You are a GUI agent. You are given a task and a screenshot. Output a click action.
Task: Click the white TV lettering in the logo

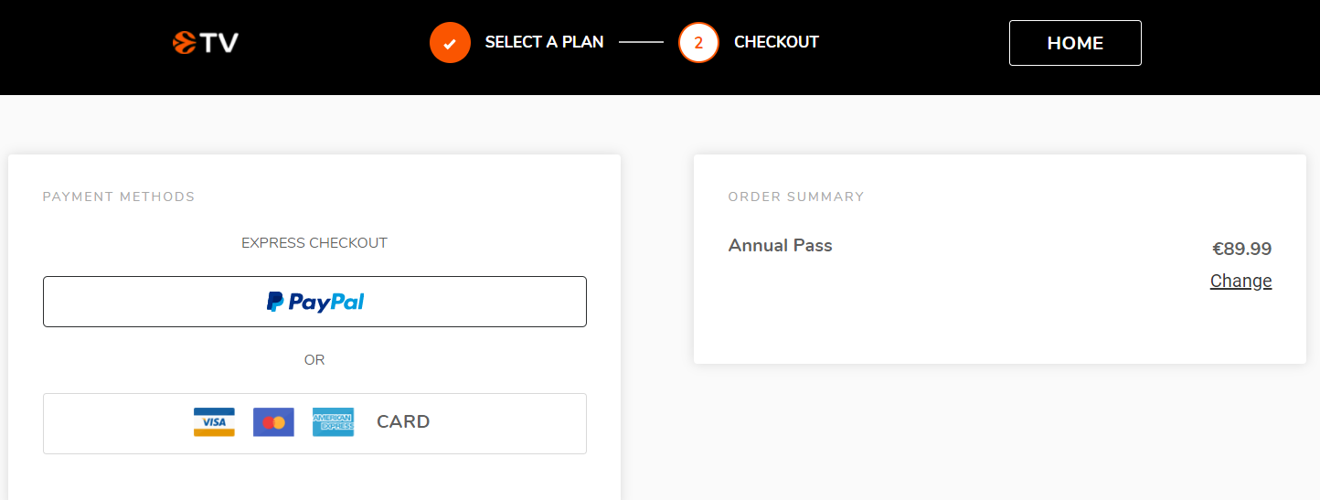[x=220, y=42]
